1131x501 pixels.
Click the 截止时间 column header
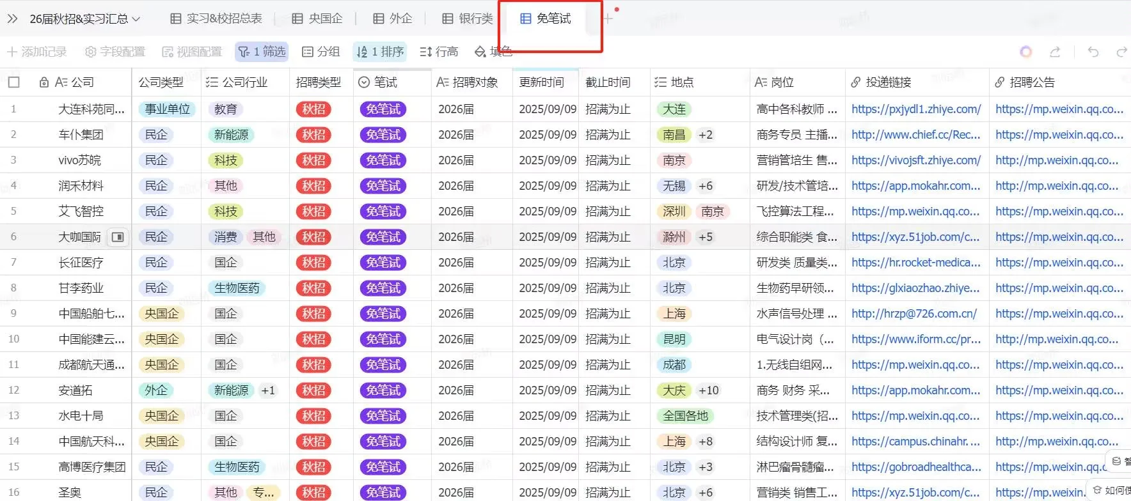pyautogui.click(x=614, y=82)
